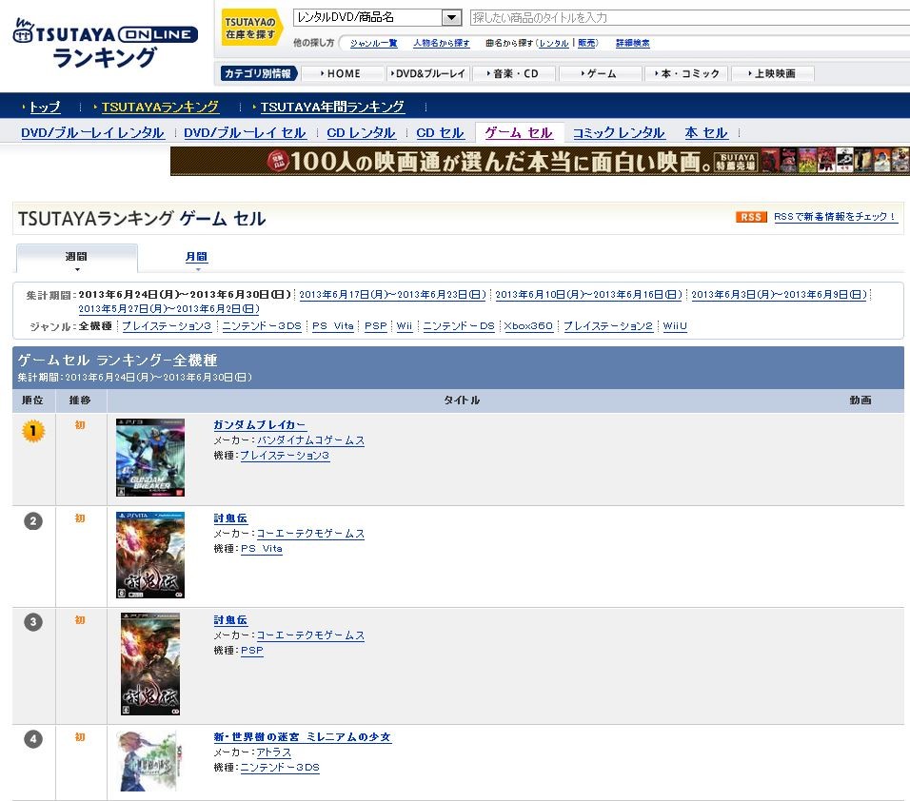Open 本・コミック category menu
This screenshot has height=801, width=910.
(686, 73)
